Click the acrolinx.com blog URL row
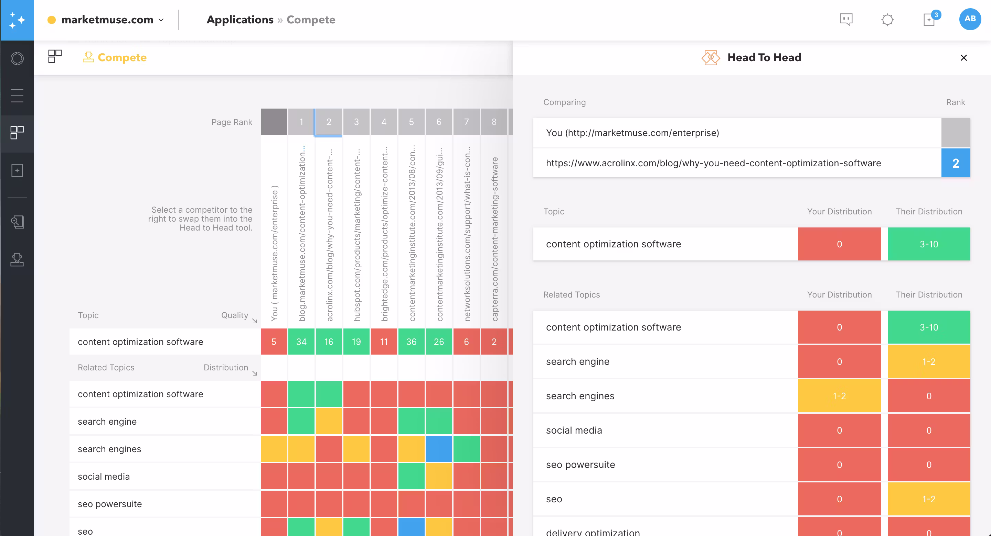Image resolution: width=991 pixels, height=536 pixels. pos(713,163)
